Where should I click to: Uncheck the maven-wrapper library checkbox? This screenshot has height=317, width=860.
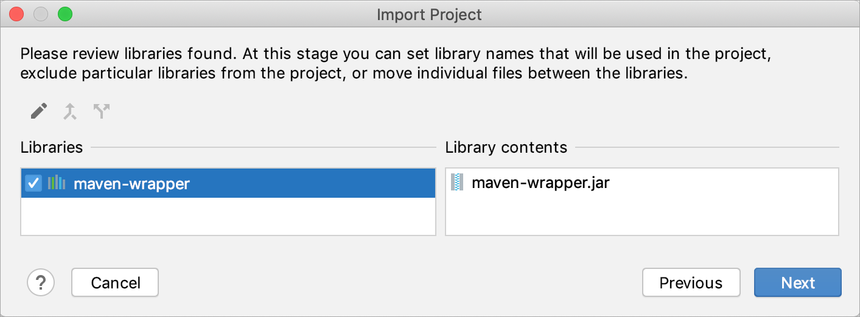point(34,183)
